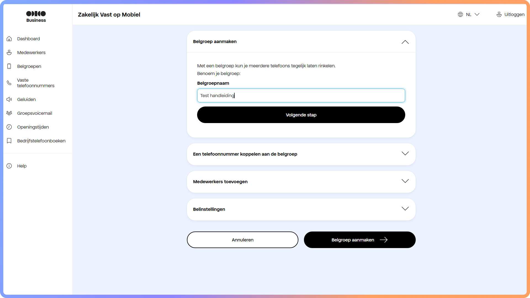The image size is (530, 298).
Task: Click inside the Belgroepnaam input field
Action: (x=301, y=95)
